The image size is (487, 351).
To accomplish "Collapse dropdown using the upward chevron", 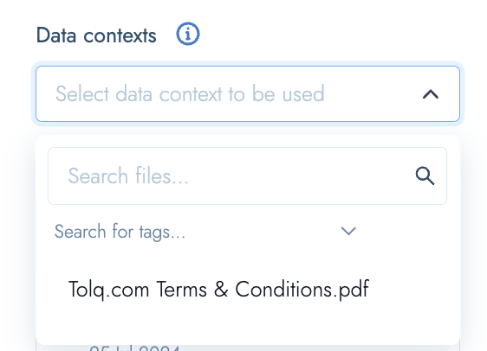I will 431,94.
